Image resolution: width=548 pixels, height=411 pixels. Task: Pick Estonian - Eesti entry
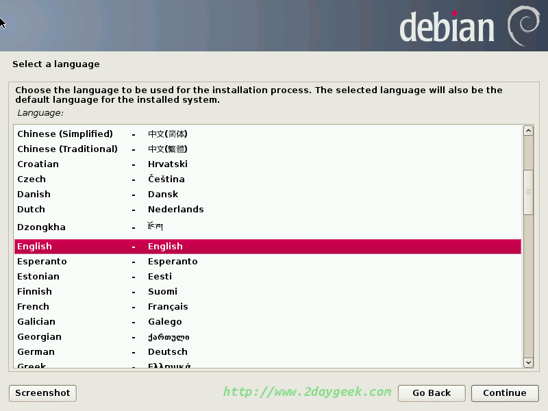tap(267, 277)
